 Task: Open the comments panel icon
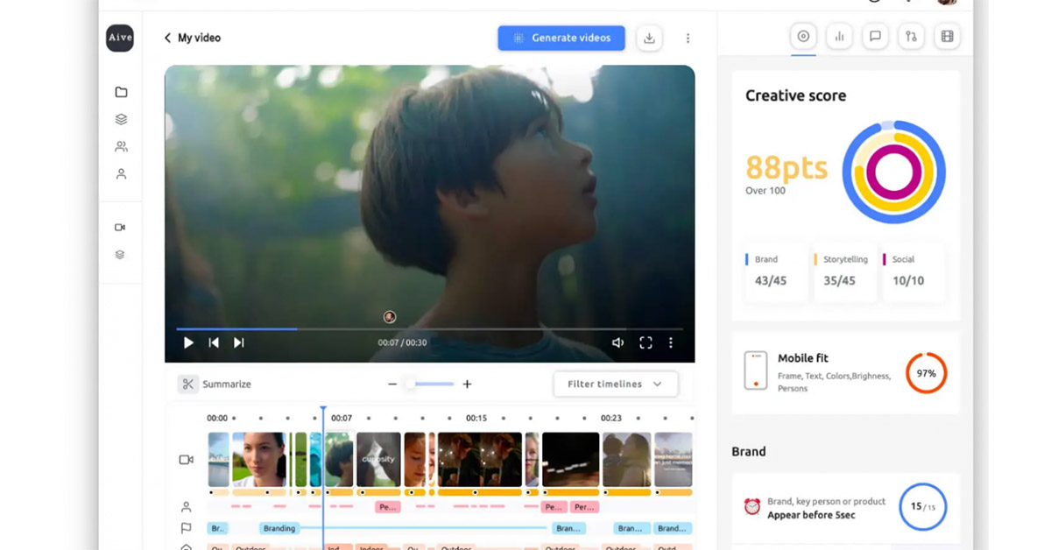(x=874, y=37)
